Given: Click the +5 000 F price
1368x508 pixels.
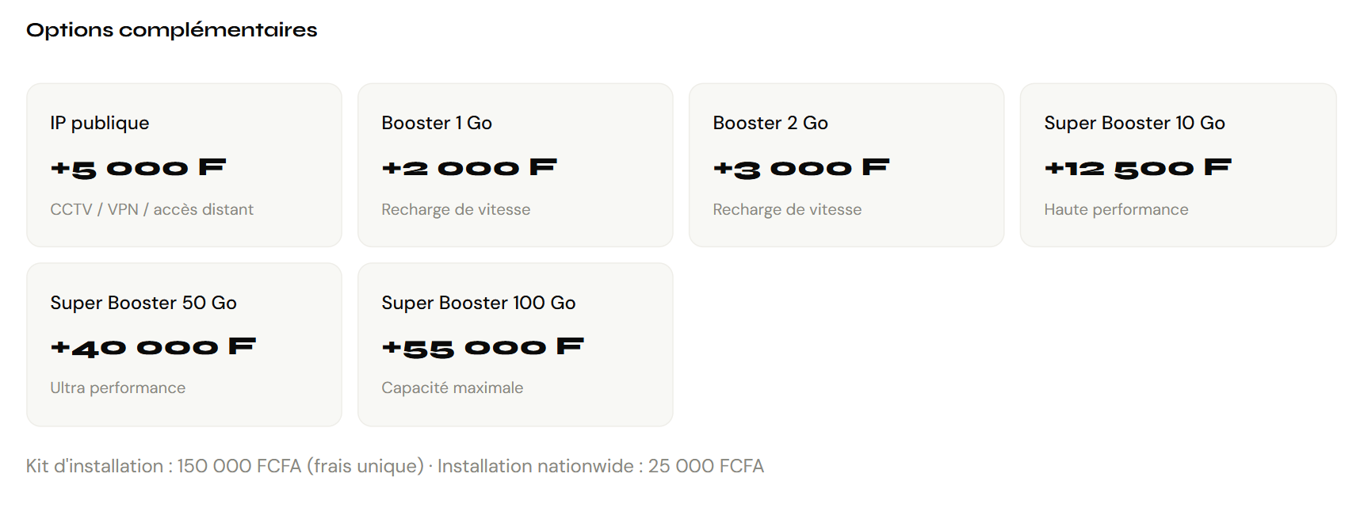Looking at the screenshot, I should (x=138, y=168).
